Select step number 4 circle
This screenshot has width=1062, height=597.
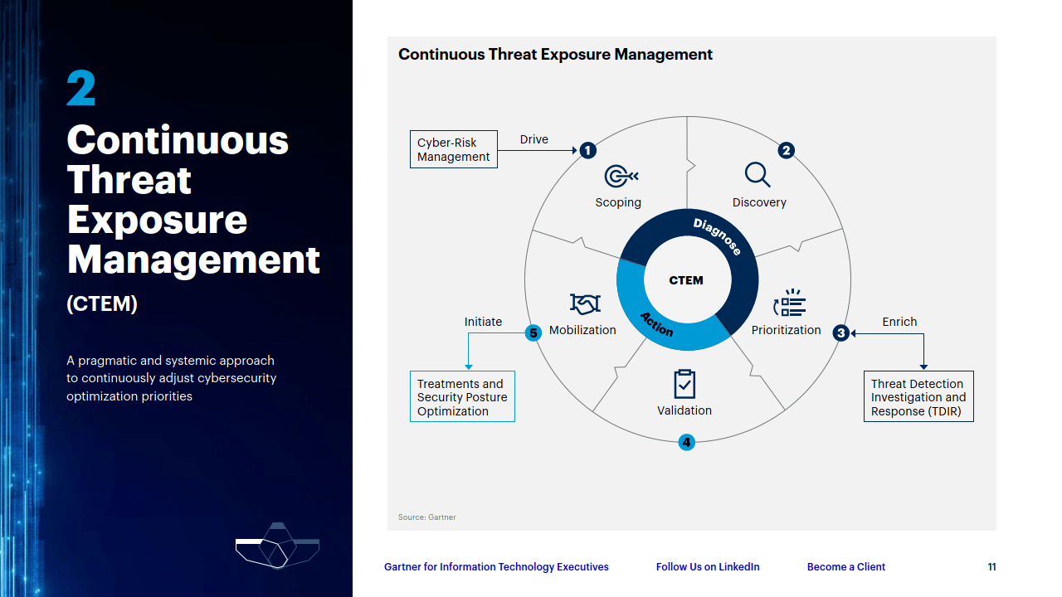coord(686,442)
